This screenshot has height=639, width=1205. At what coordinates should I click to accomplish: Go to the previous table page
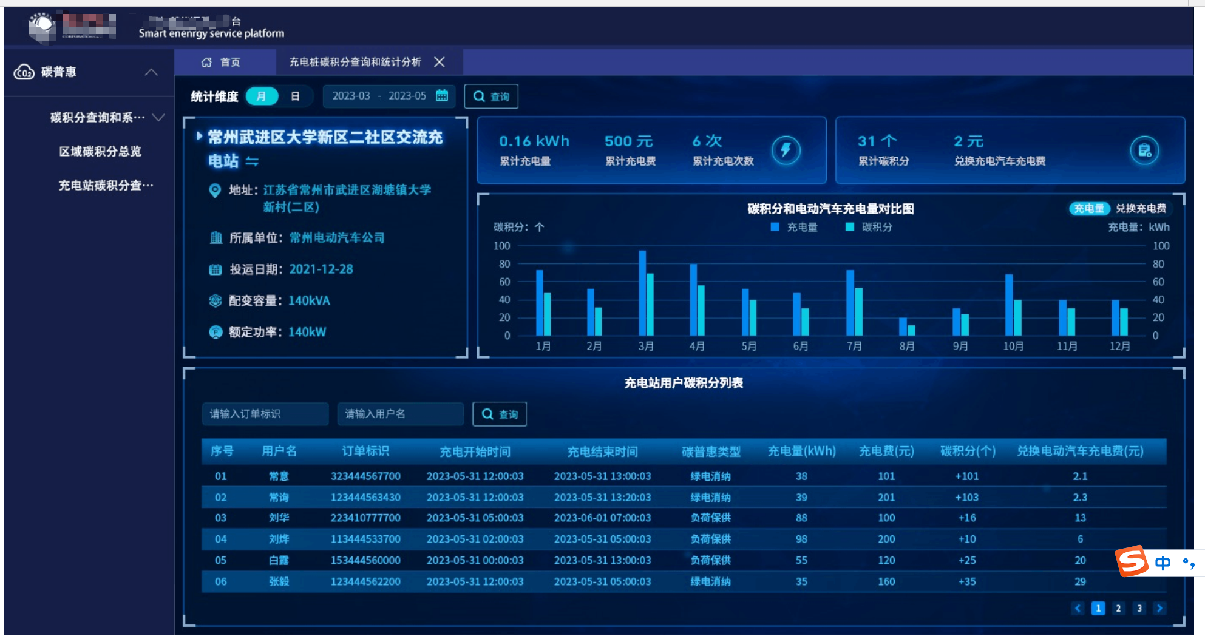1078,608
